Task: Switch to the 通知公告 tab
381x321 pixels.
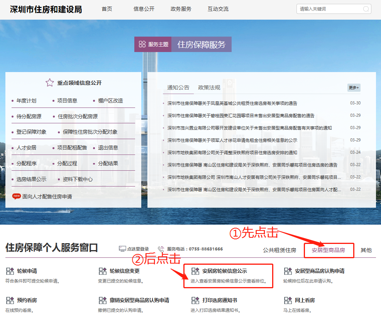Action: [x=178, y=87]
